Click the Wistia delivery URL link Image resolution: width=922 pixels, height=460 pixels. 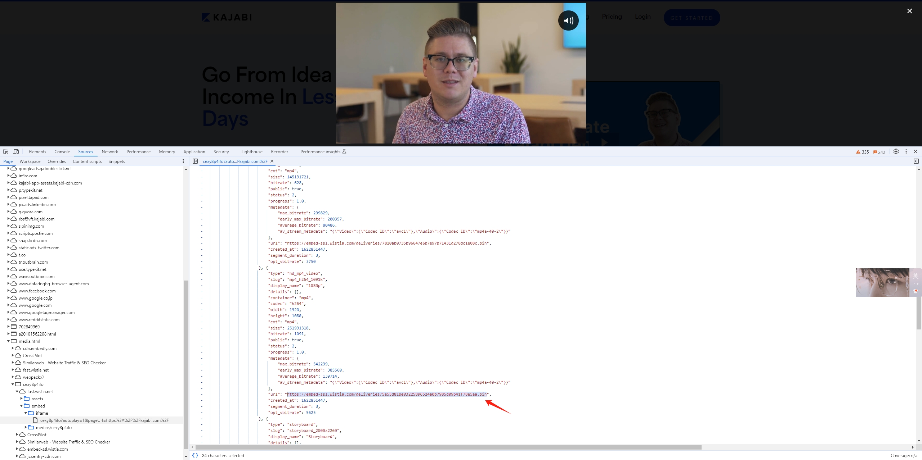point(386,394)
